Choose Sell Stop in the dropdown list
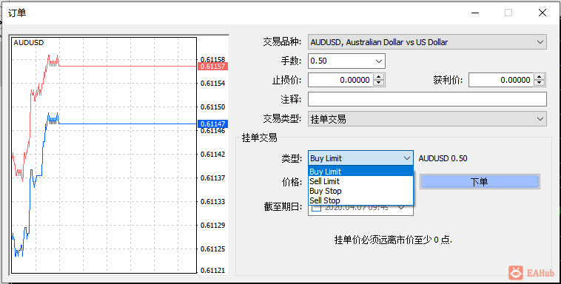Image resolution: width=561 pixels, height=284 pixels. (x=360, y=200)
